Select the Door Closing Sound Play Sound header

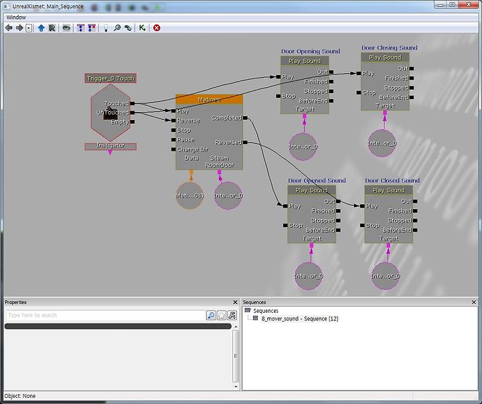tap(385, 57)
